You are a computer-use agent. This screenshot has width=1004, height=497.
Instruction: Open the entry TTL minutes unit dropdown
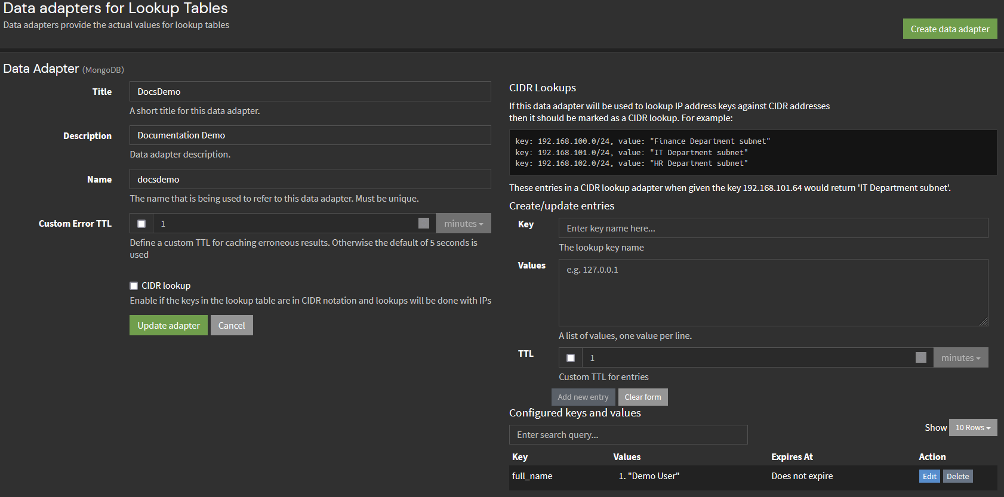point(960,358)
